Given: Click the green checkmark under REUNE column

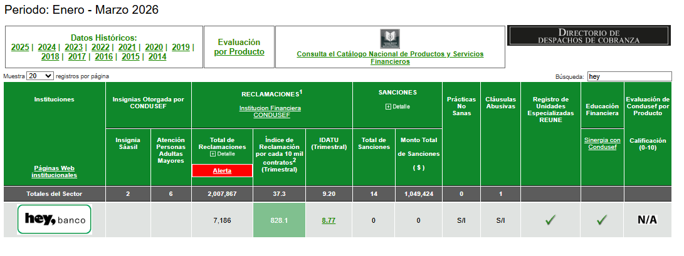Looking at the screenshot, I should (550, 220).
